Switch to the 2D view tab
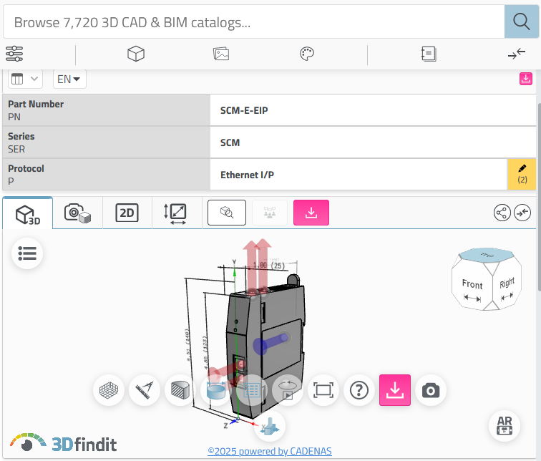The width and height of the screenshot is (541, 461). [x=127, y=213]
